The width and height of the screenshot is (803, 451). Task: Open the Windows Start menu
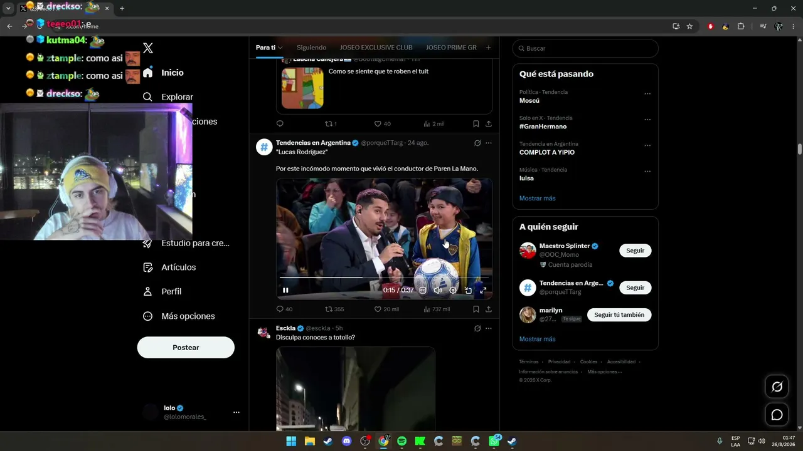291,441
